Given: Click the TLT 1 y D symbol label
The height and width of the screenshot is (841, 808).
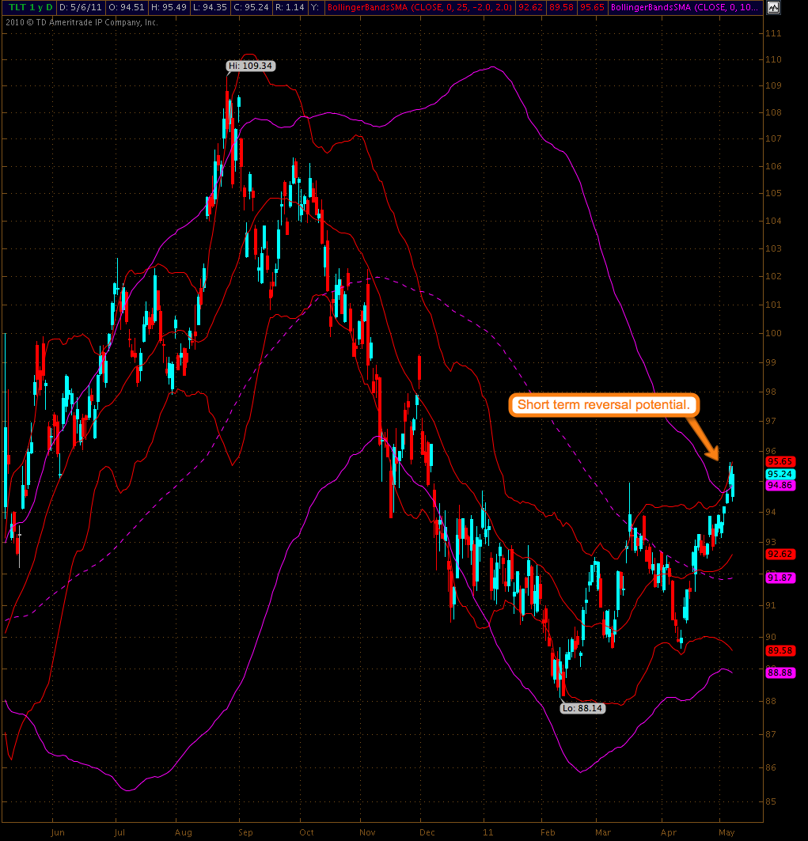Looking at the screenshot, I should click(x=26, y=8).
